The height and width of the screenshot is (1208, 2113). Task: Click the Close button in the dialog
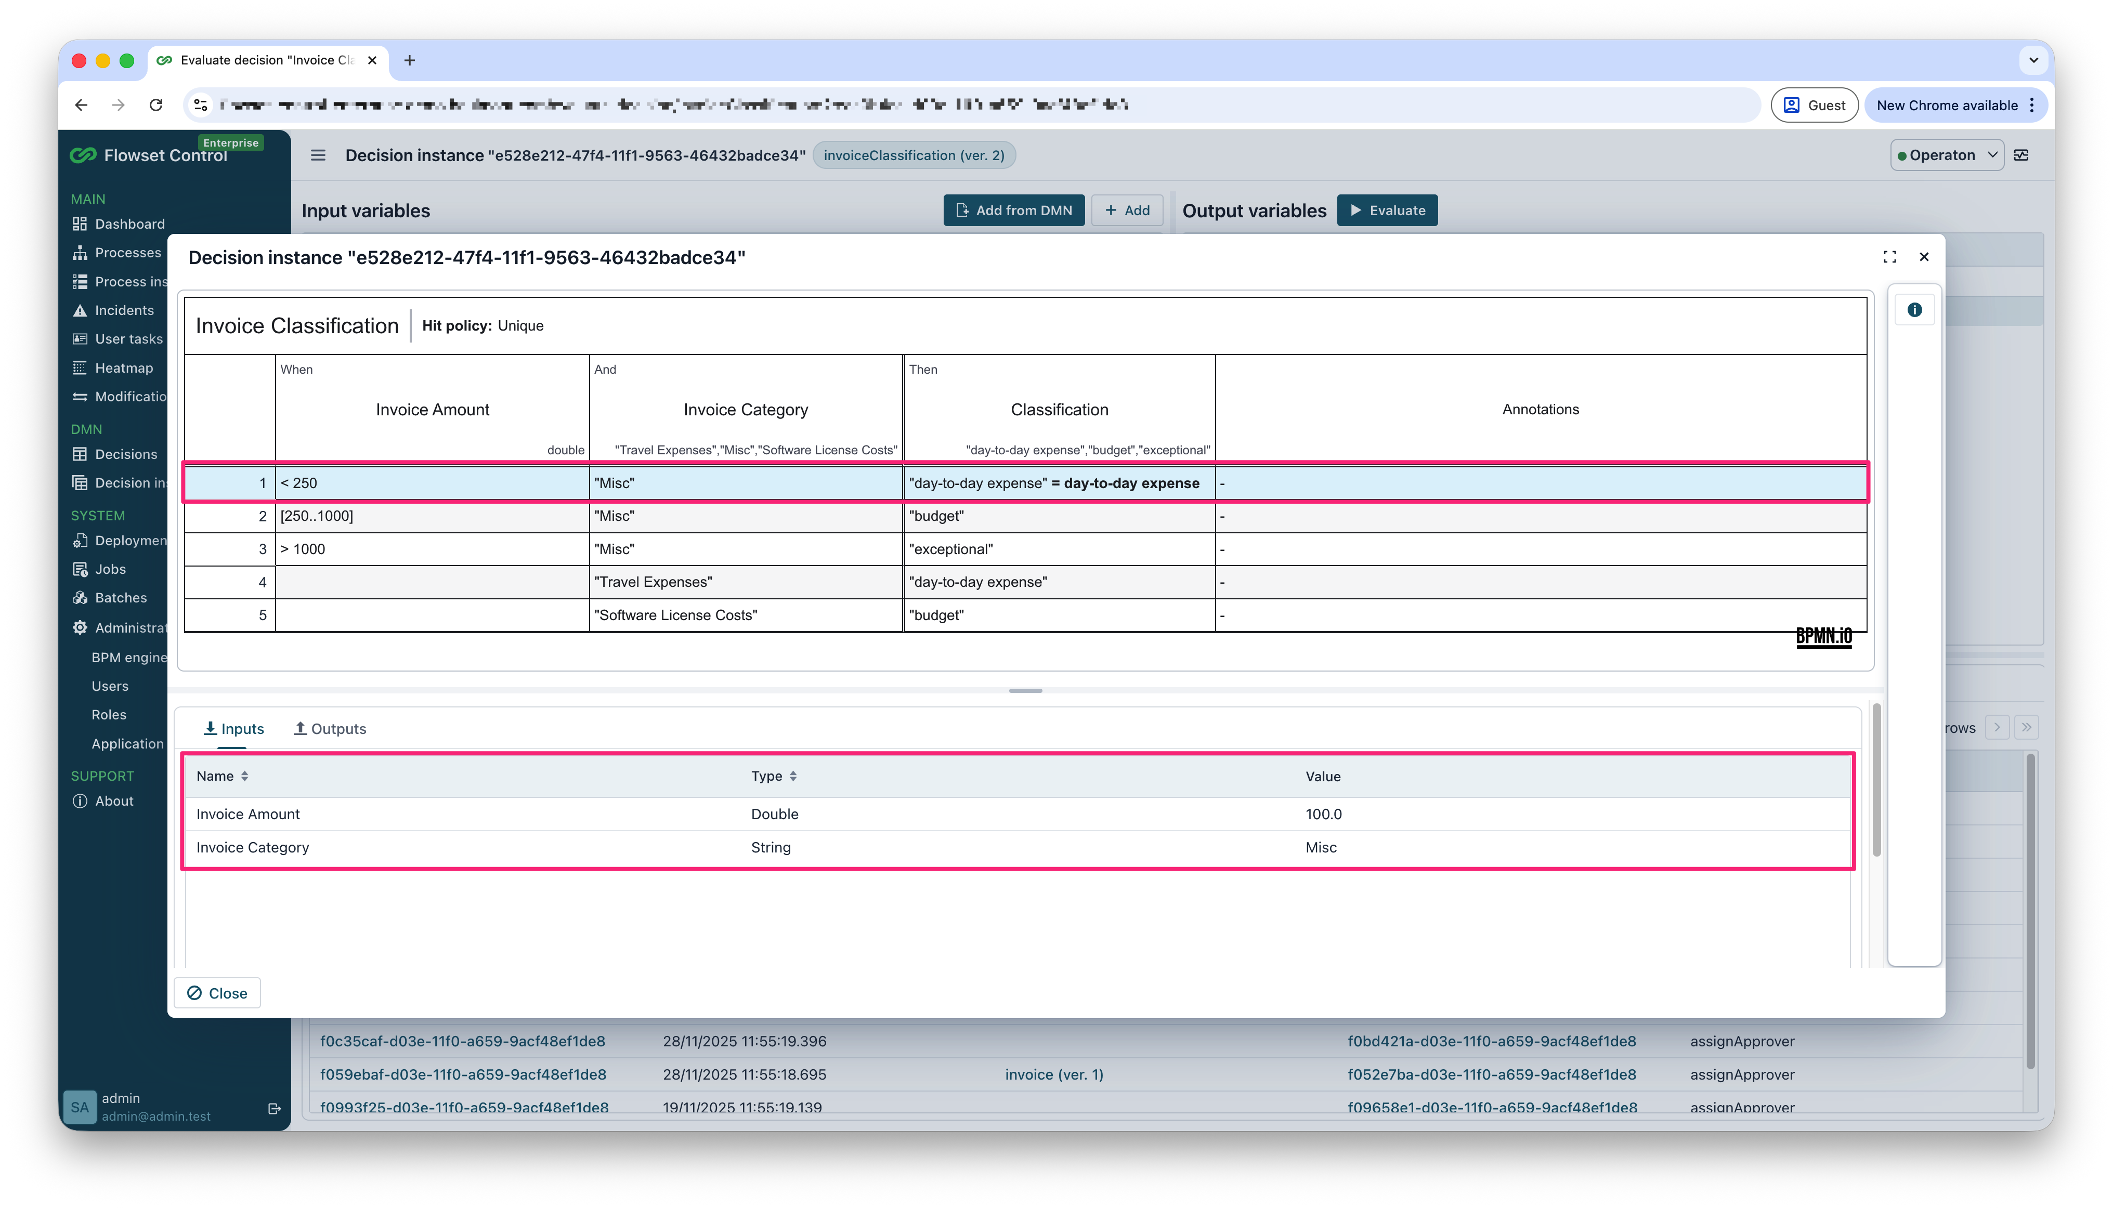[x=217, y=993]
